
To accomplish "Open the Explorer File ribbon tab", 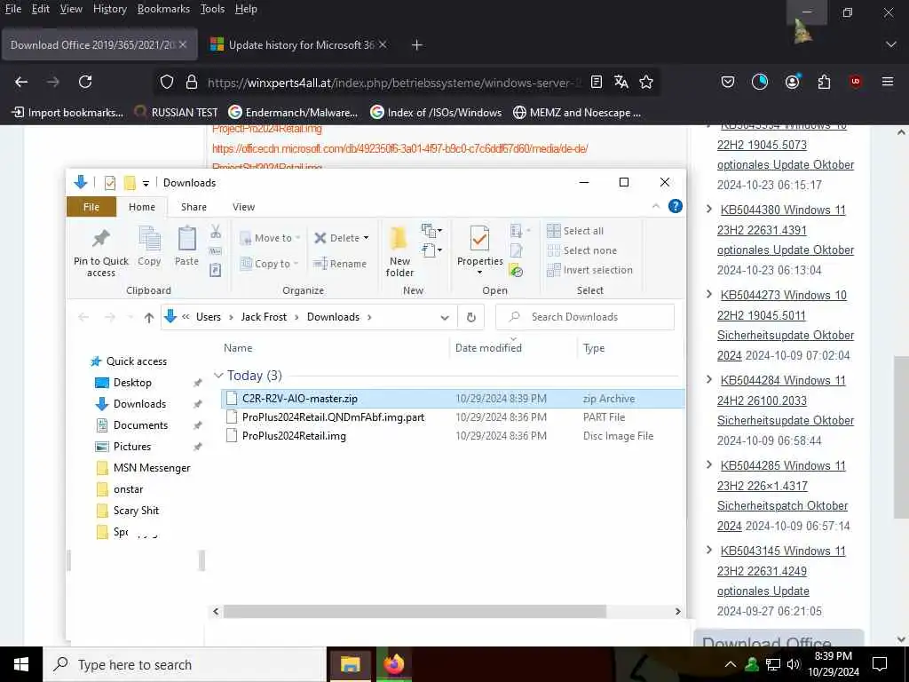I will coord(91,207).
